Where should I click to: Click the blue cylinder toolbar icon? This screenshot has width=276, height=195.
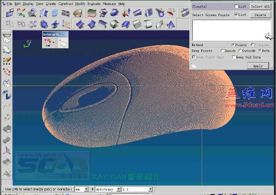coord(44,25)
